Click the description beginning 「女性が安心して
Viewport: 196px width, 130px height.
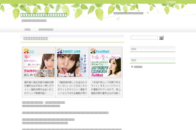pyautogui.click(x=106, y=88)
